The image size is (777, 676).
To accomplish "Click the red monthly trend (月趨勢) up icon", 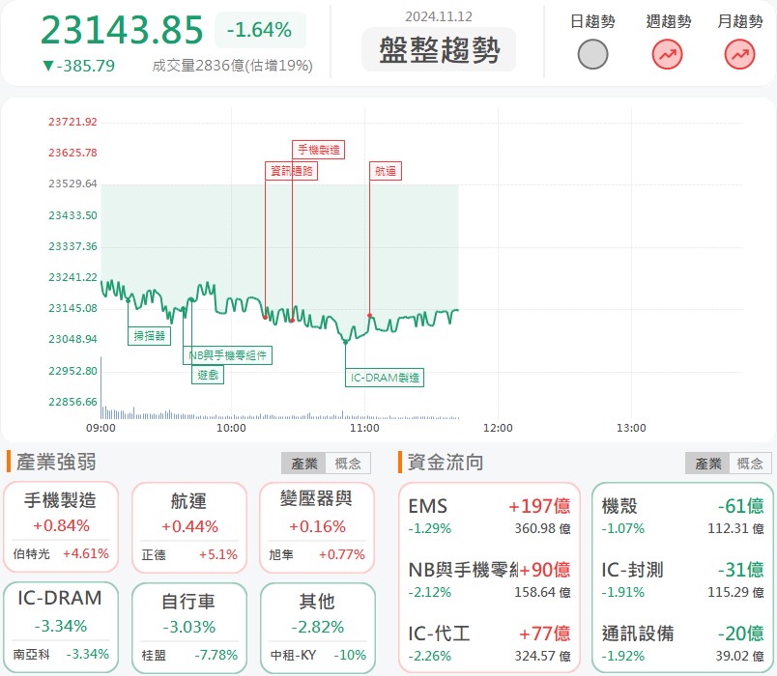I will pyautogui.click(x=739, y=54).
